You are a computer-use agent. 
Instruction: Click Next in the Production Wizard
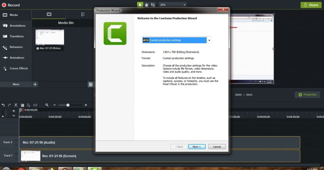coord(197,147)
